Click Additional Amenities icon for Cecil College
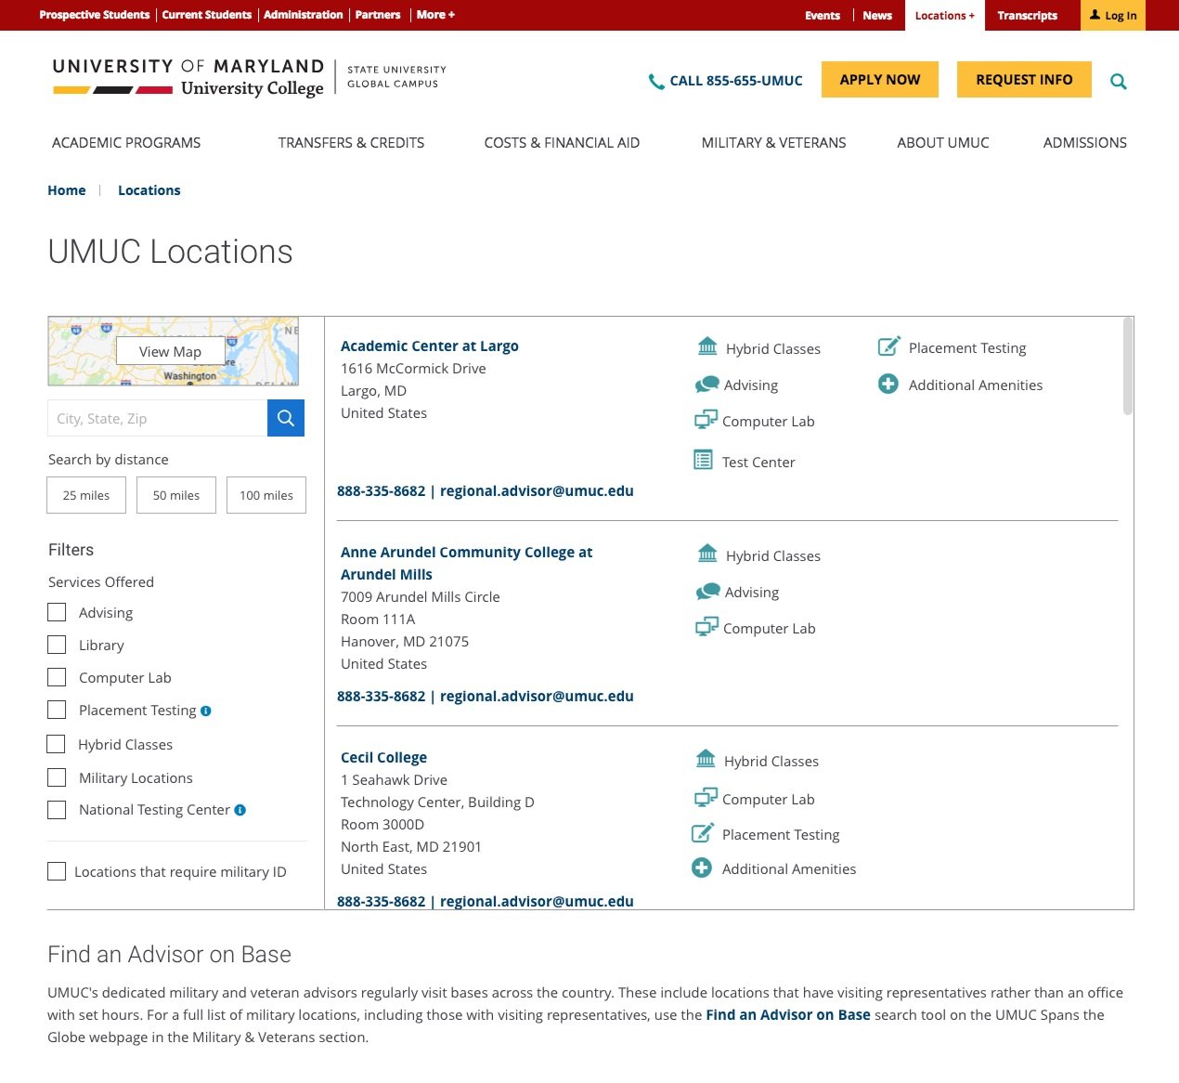The image size is (1179, 1083). pyautogui.click(x=702, y=868)
